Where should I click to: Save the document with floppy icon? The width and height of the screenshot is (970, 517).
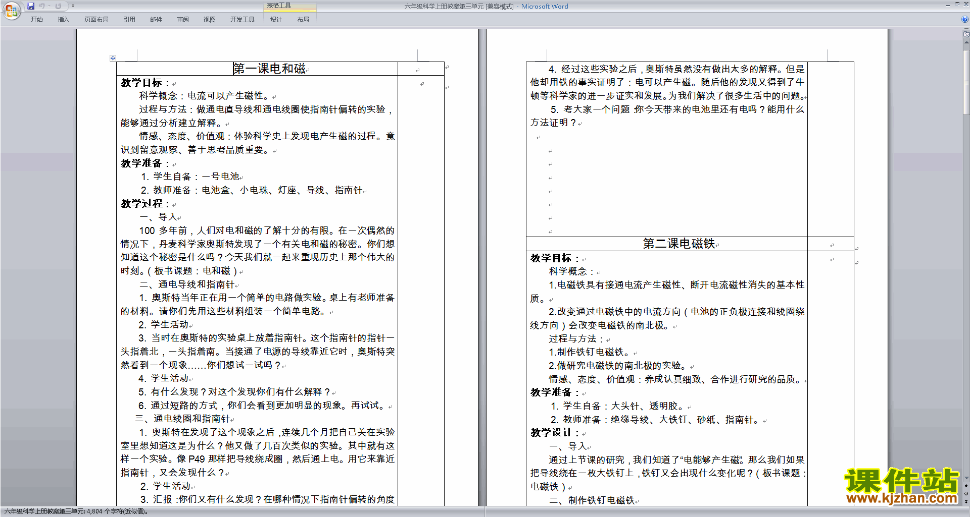pos(31,6)
